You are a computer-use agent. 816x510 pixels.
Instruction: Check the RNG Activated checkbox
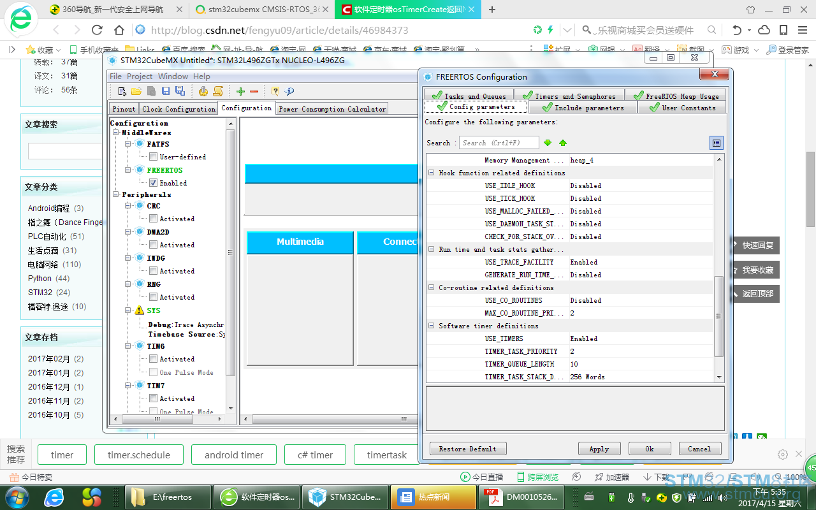(153, 297)
